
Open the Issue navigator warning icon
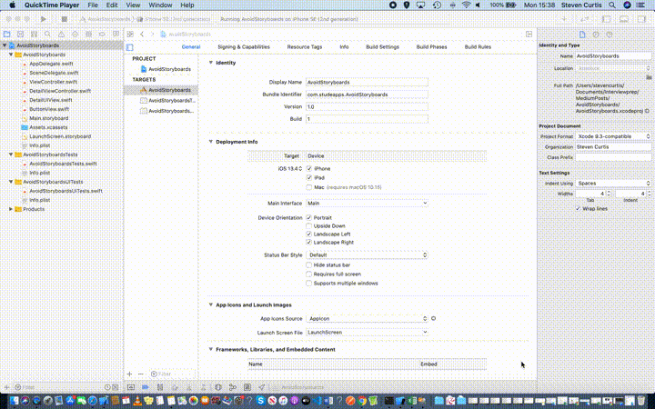(62, 35)
